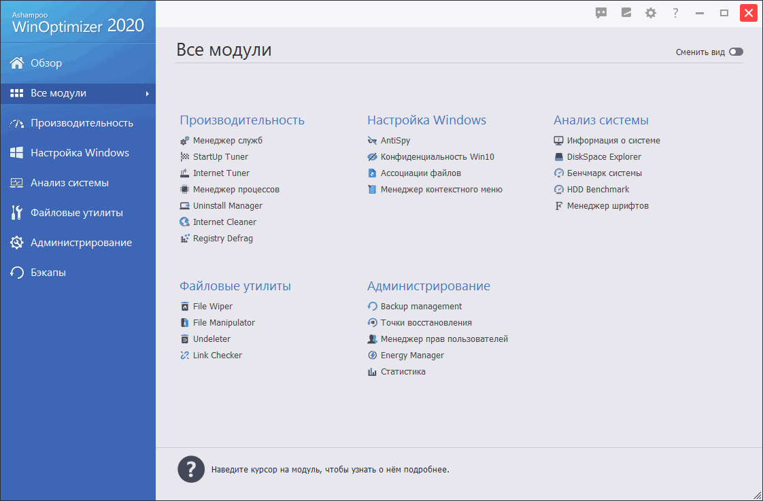763x501 pixels.
Task: Toggle the Сменить вид switch
Action: click(x=736, y=52)
